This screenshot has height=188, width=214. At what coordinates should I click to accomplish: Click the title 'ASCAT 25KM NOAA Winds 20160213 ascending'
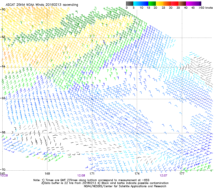click(x=42, y=5)
